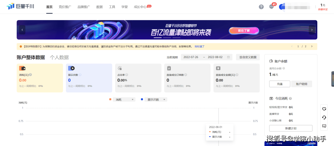Click clipboard icon on 直接成交订单数 card
The width and height of the screenshot is (334, 146).
coord(169,68)
